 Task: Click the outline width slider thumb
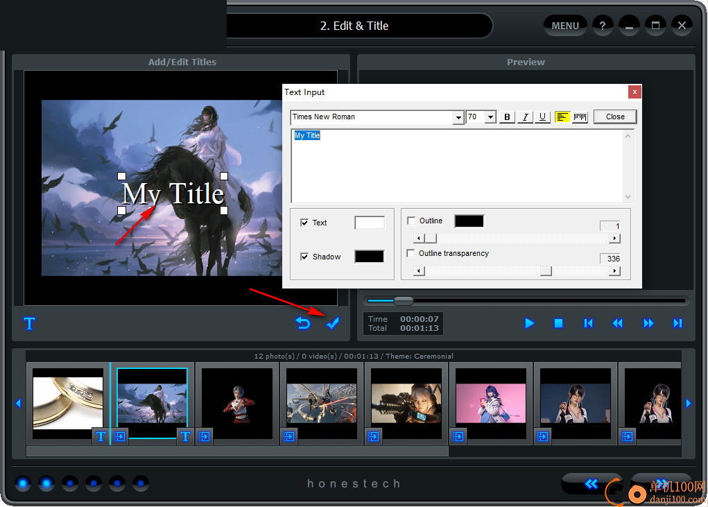[x=431, y=238]
